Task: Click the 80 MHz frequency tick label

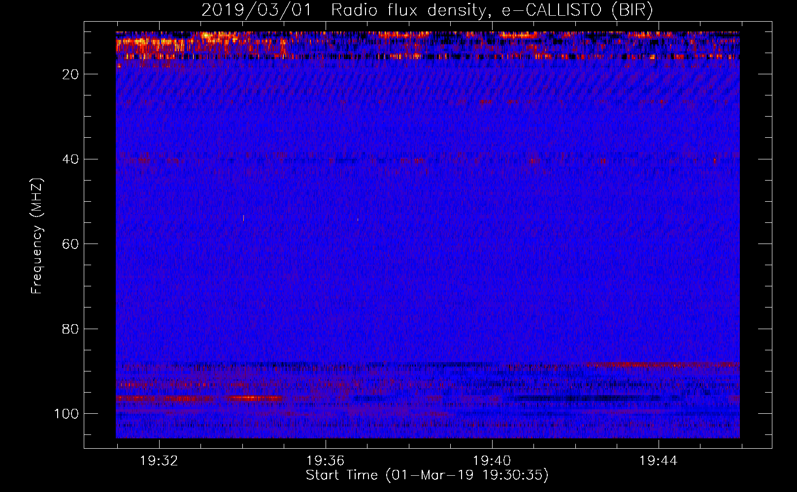Action: click(70, 329)
